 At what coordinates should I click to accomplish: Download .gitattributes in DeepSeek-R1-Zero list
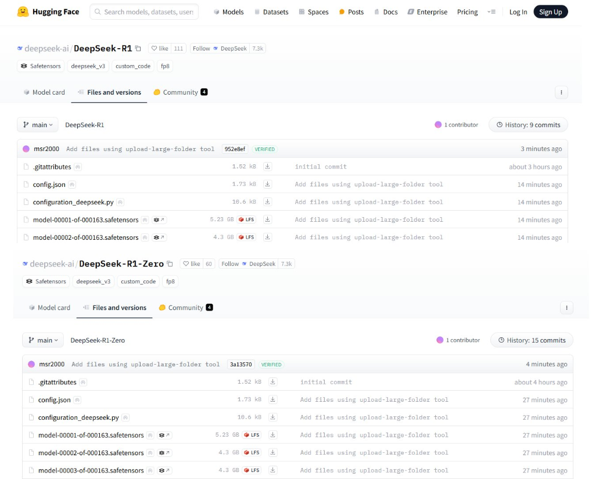(272, 382)
